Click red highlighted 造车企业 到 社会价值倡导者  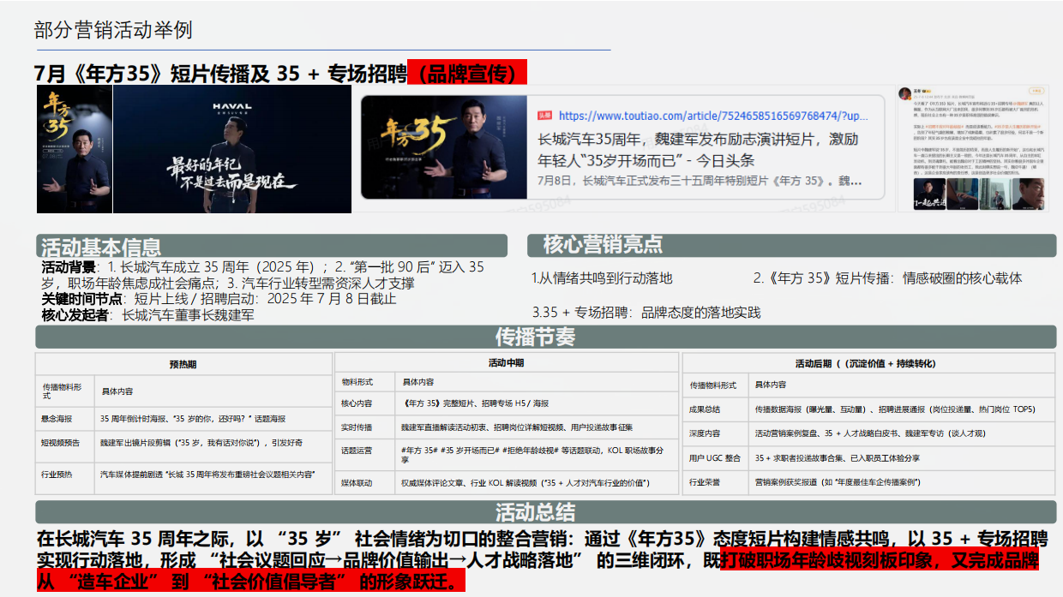251,582
